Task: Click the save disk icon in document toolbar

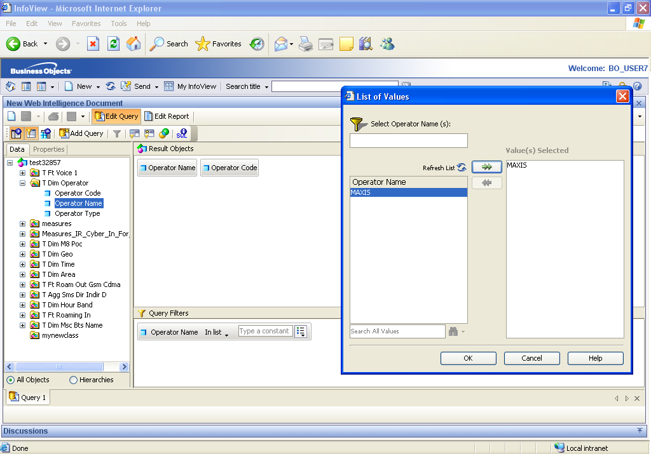Action: [x=25, y=116]
